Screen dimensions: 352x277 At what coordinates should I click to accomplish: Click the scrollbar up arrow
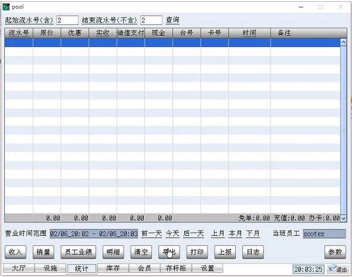click(343, 42)
